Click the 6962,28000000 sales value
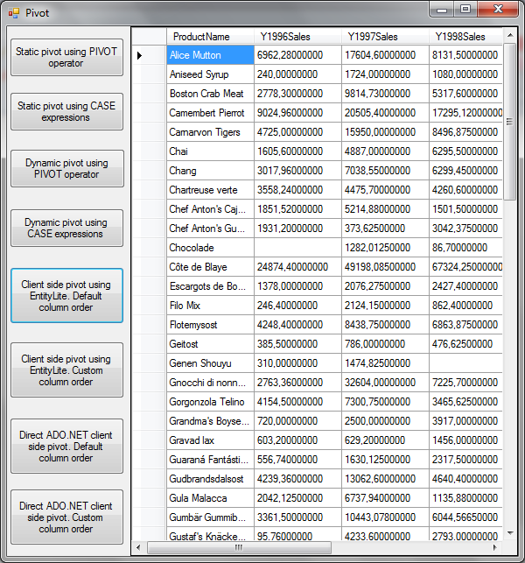525x563 pixels. 297,55
